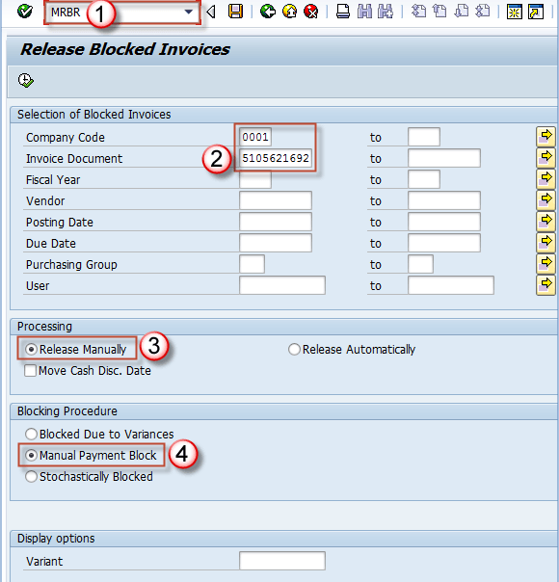The width and height of the screenshot is (559, 582).
Task: Click the yellow Exit up-arrow icon
Action: pos(289,12)
